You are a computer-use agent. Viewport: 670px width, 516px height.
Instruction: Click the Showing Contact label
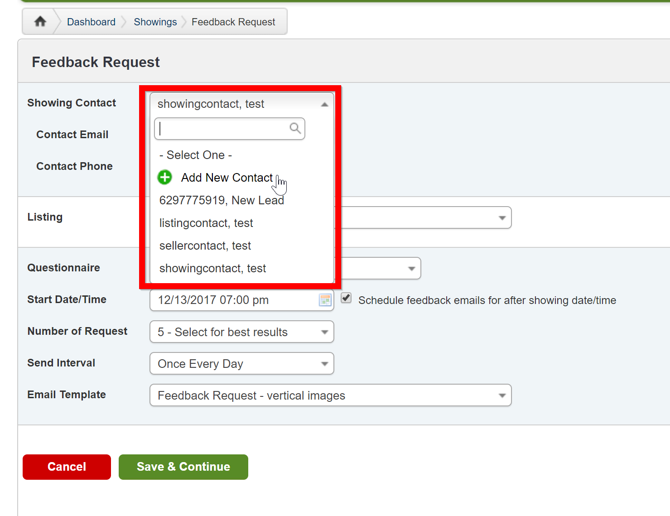pyautogui.click(x=72, y=103)
